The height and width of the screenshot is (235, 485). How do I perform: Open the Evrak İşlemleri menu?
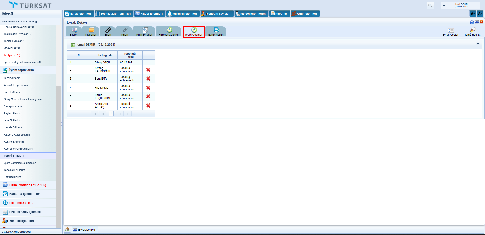tap(79, 14)
